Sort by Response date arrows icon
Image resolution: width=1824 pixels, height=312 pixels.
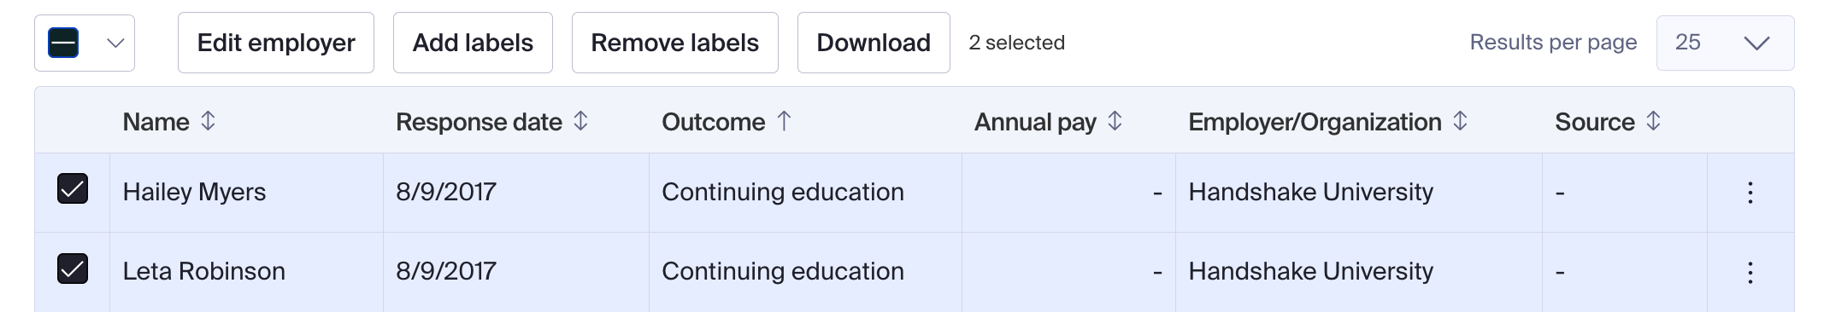580,121
